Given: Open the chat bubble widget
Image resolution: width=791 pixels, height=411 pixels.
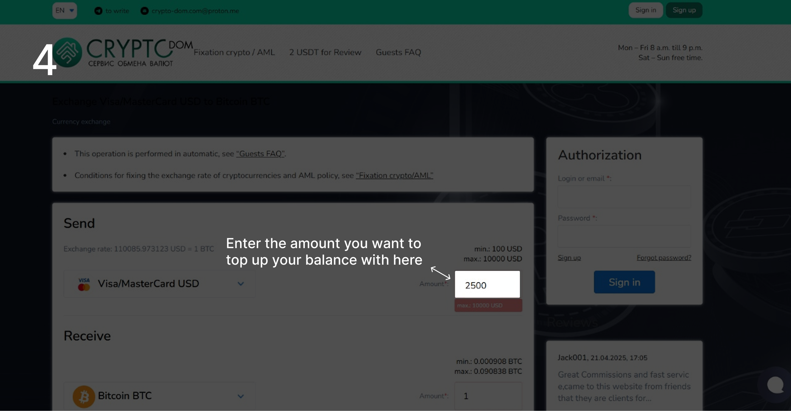Looking at the screenshot, I should [775, 385].
